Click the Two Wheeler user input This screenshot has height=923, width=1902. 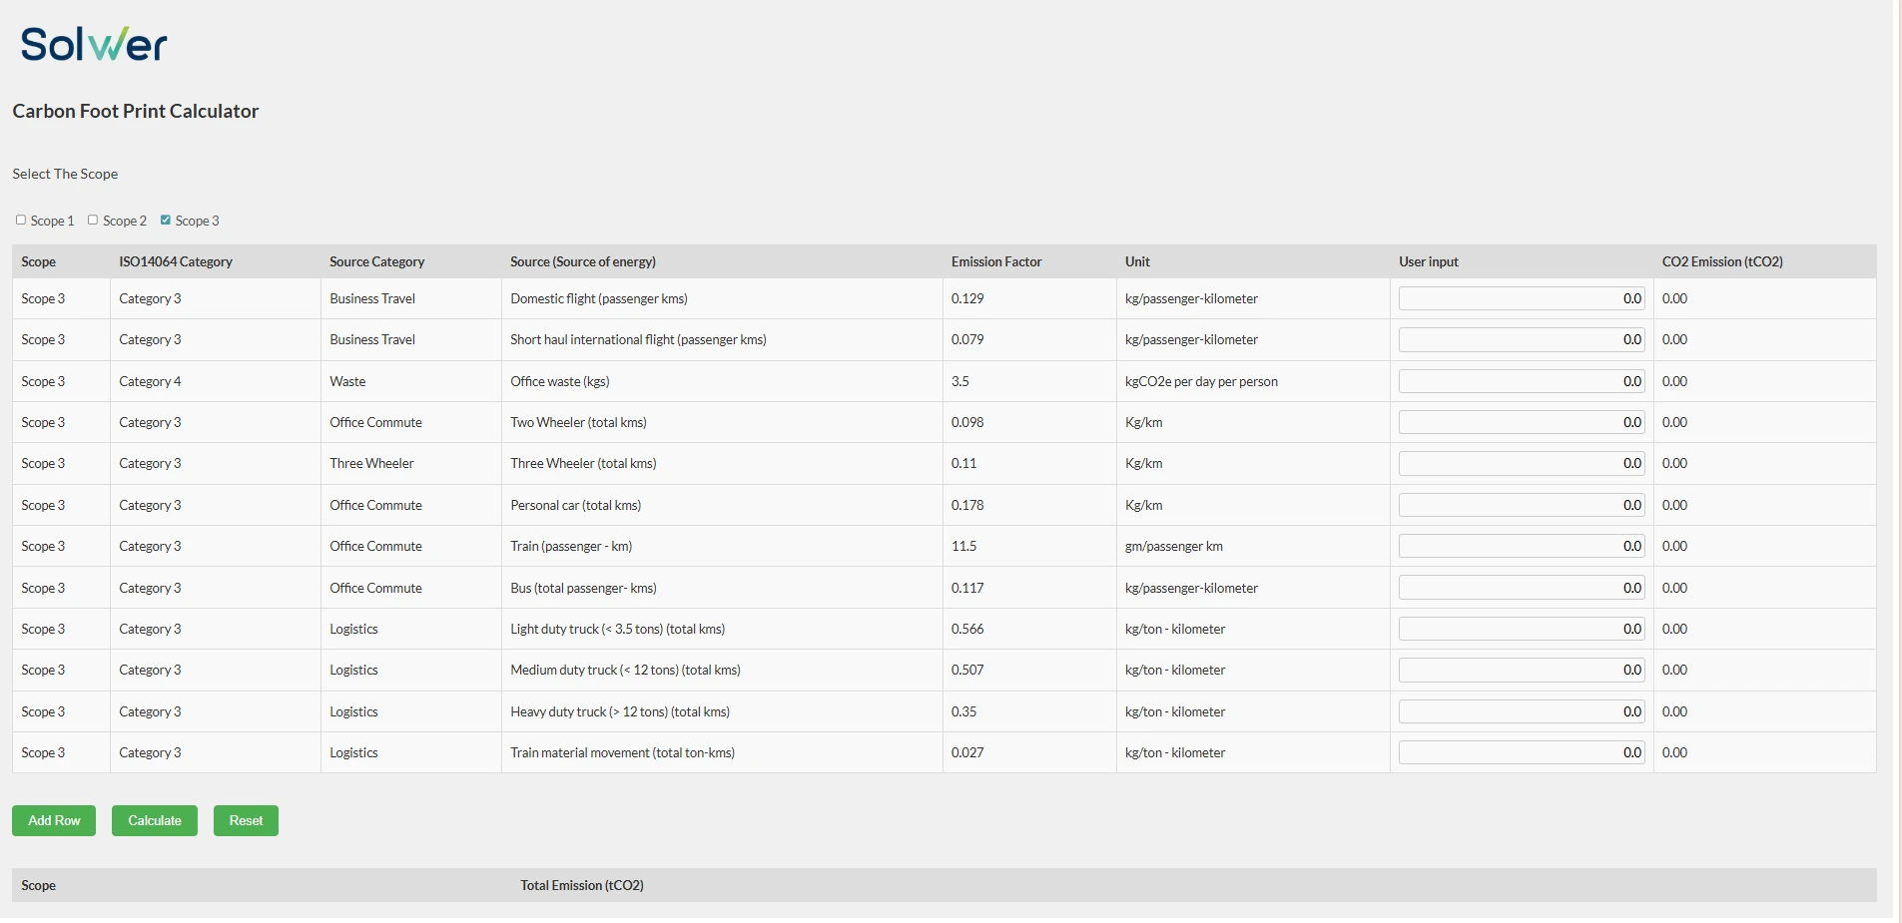click(x=1521, y=423)
